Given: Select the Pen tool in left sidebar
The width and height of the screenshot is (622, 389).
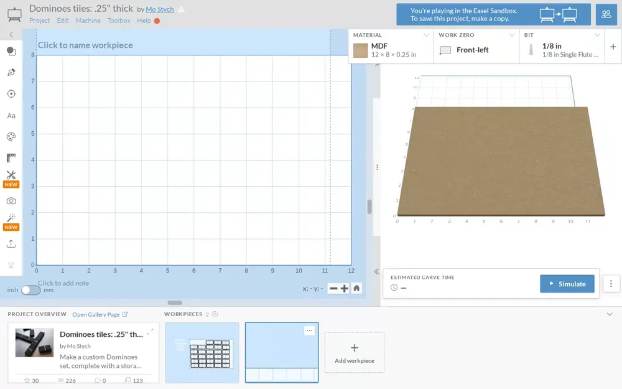Looking at the screenshot, I should 11,72.
